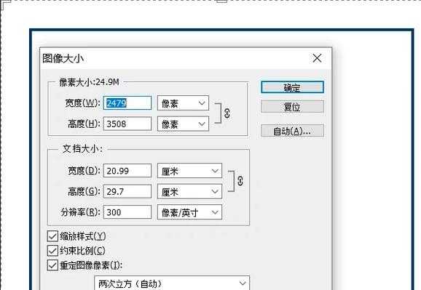Click the pixel 高度(H) field showing 3508
This screenshot has height=290, width=421.
[127, 124]
